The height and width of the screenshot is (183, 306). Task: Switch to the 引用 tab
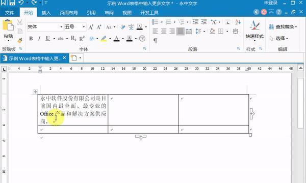click(x=91, y=13)
